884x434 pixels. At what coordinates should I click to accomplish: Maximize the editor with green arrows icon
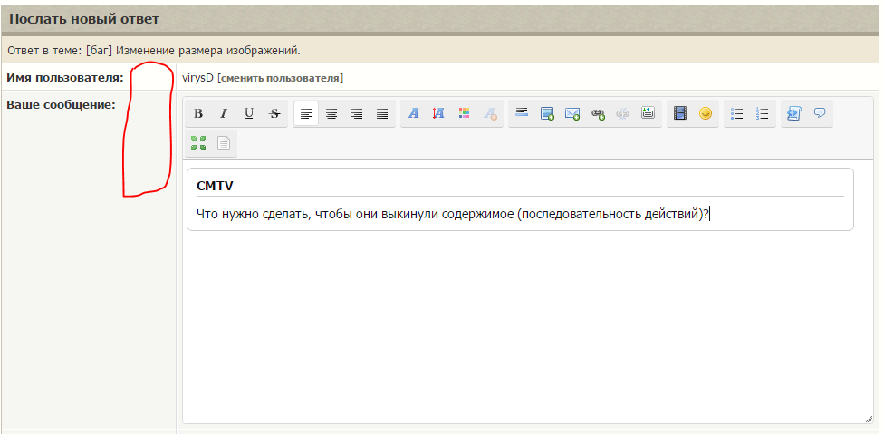click(x=198, y=144)
